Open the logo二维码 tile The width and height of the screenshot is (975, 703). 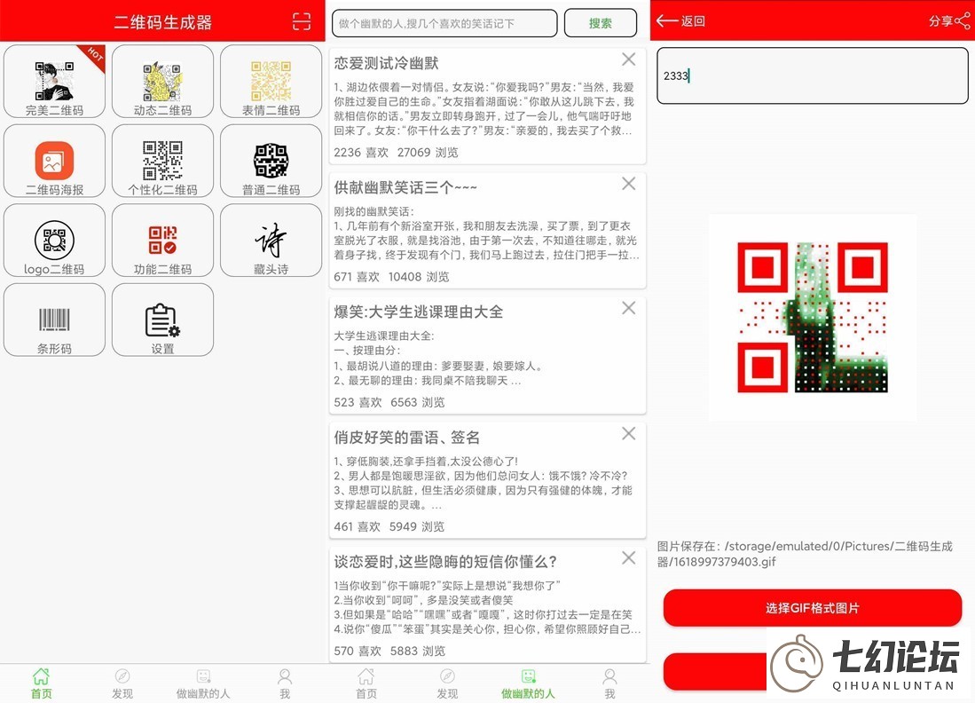(55, 241)
